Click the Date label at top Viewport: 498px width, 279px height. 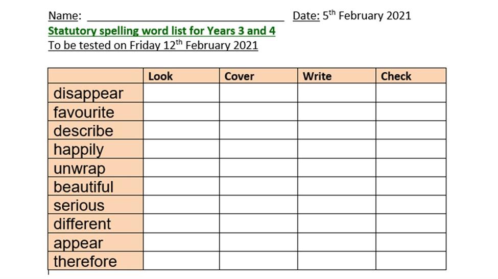pos(306,15)
